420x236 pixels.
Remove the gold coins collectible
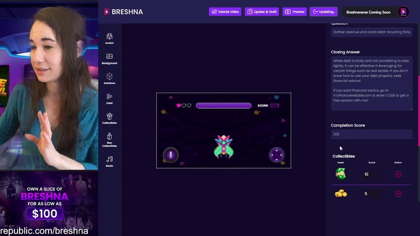point(398,194)
